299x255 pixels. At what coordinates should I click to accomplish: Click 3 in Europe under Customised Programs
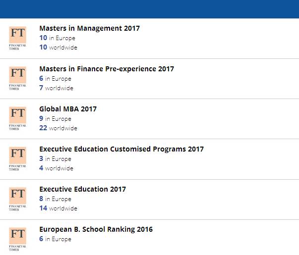pos(56,158)
